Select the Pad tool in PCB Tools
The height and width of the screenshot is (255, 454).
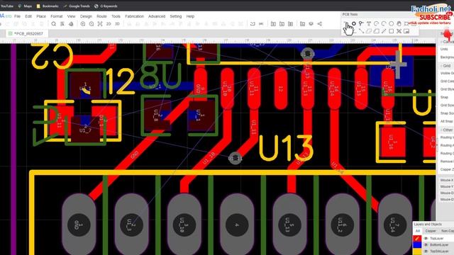(353, 23)
